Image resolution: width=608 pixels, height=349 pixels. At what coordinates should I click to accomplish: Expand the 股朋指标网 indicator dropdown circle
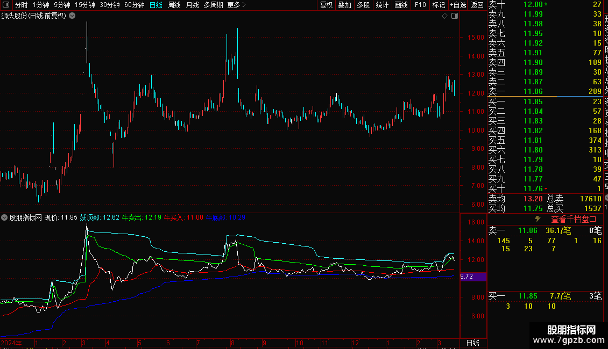4,217
